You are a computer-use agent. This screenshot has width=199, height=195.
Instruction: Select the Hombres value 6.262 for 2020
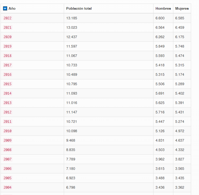[160, 37]
